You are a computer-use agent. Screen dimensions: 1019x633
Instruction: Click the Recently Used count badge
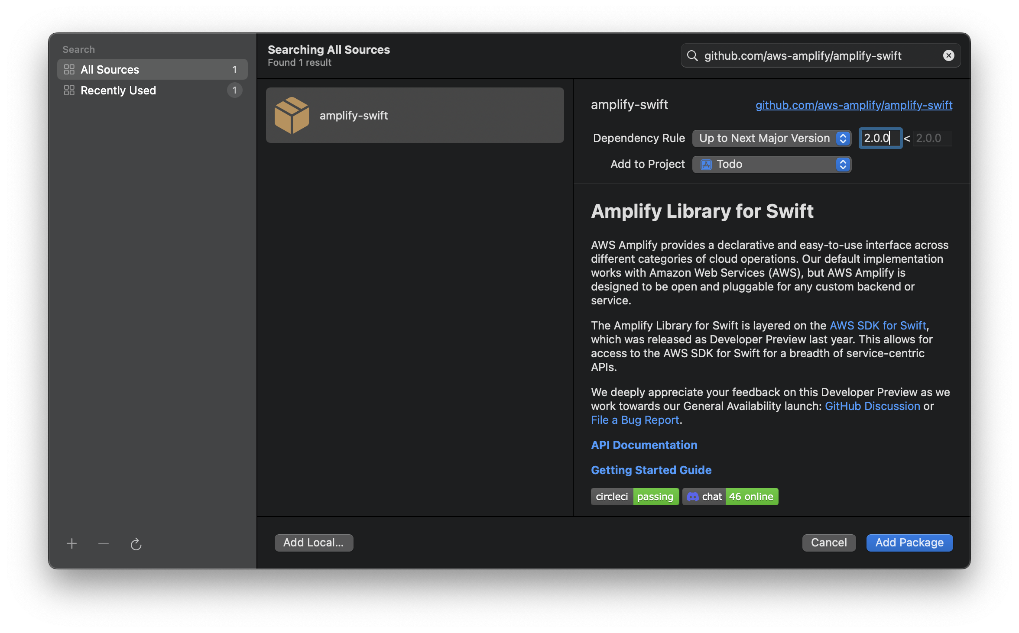[235, 90]
